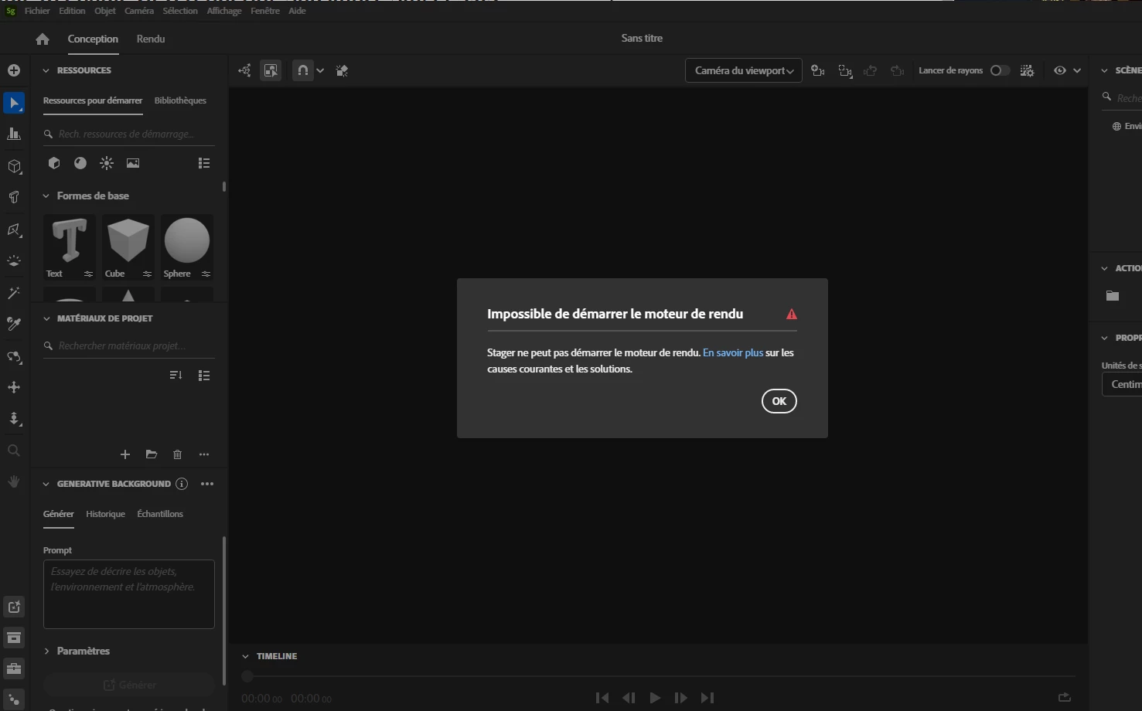Expand Paramètres section
Viewport: 1142px width, 711px height.
click(46, 651)
